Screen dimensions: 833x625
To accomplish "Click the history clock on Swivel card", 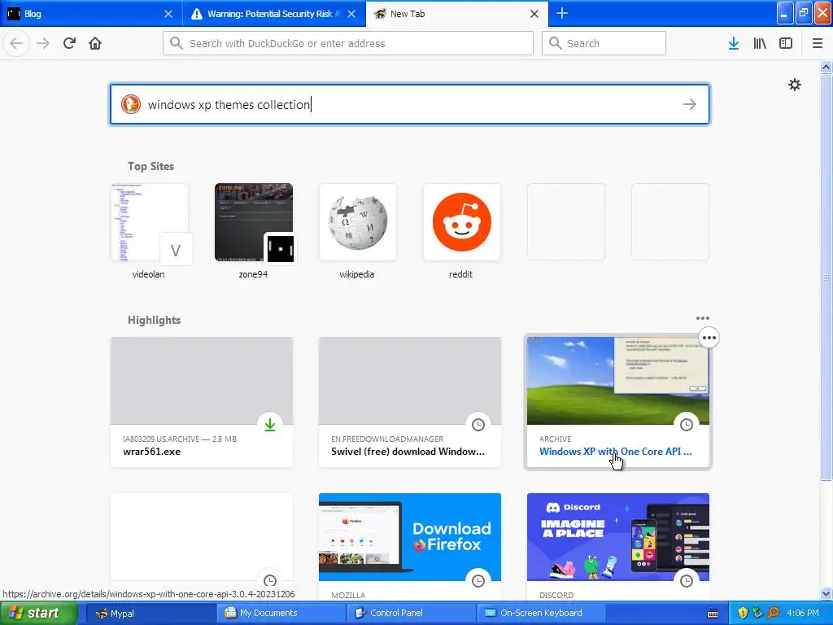I will 478,425.
